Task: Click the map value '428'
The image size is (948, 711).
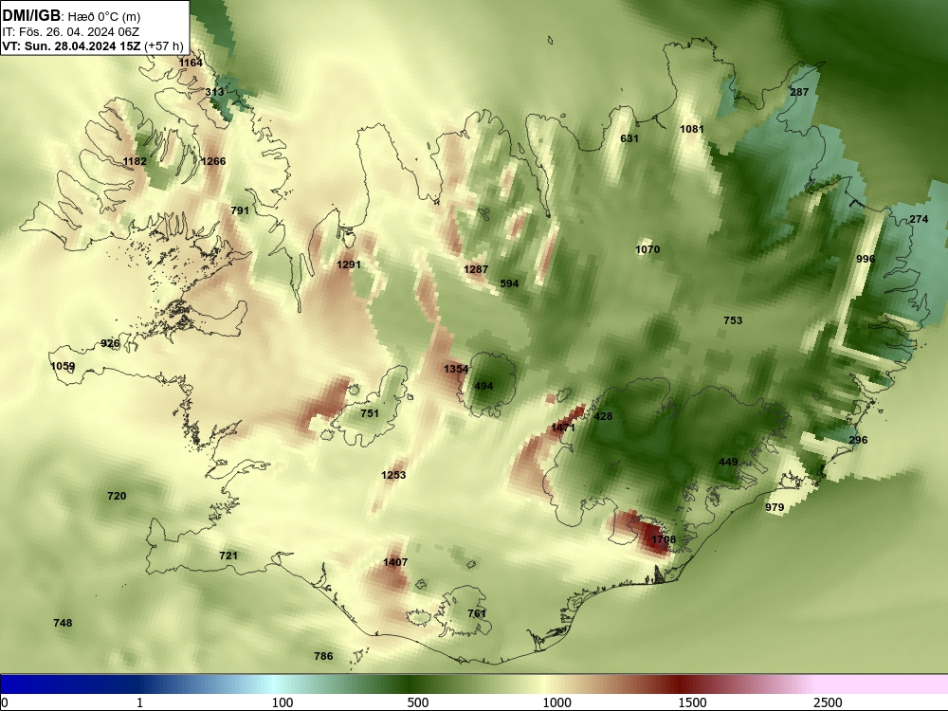Action: 603,416
